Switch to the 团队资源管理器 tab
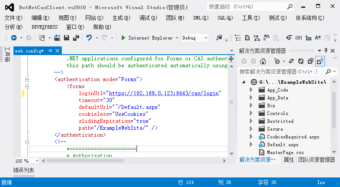 (317, 160)
